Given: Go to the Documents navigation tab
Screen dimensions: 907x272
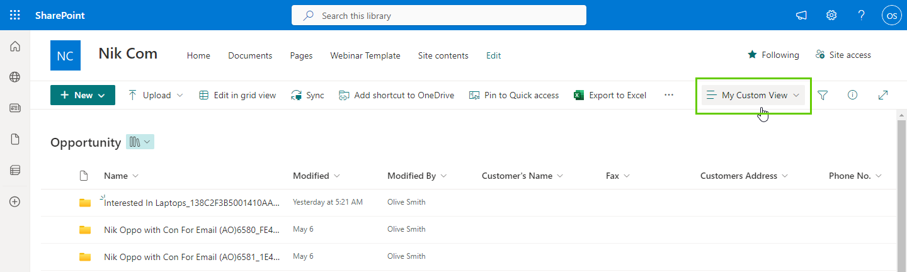Looking at the screenshot, I should point(250,55).
